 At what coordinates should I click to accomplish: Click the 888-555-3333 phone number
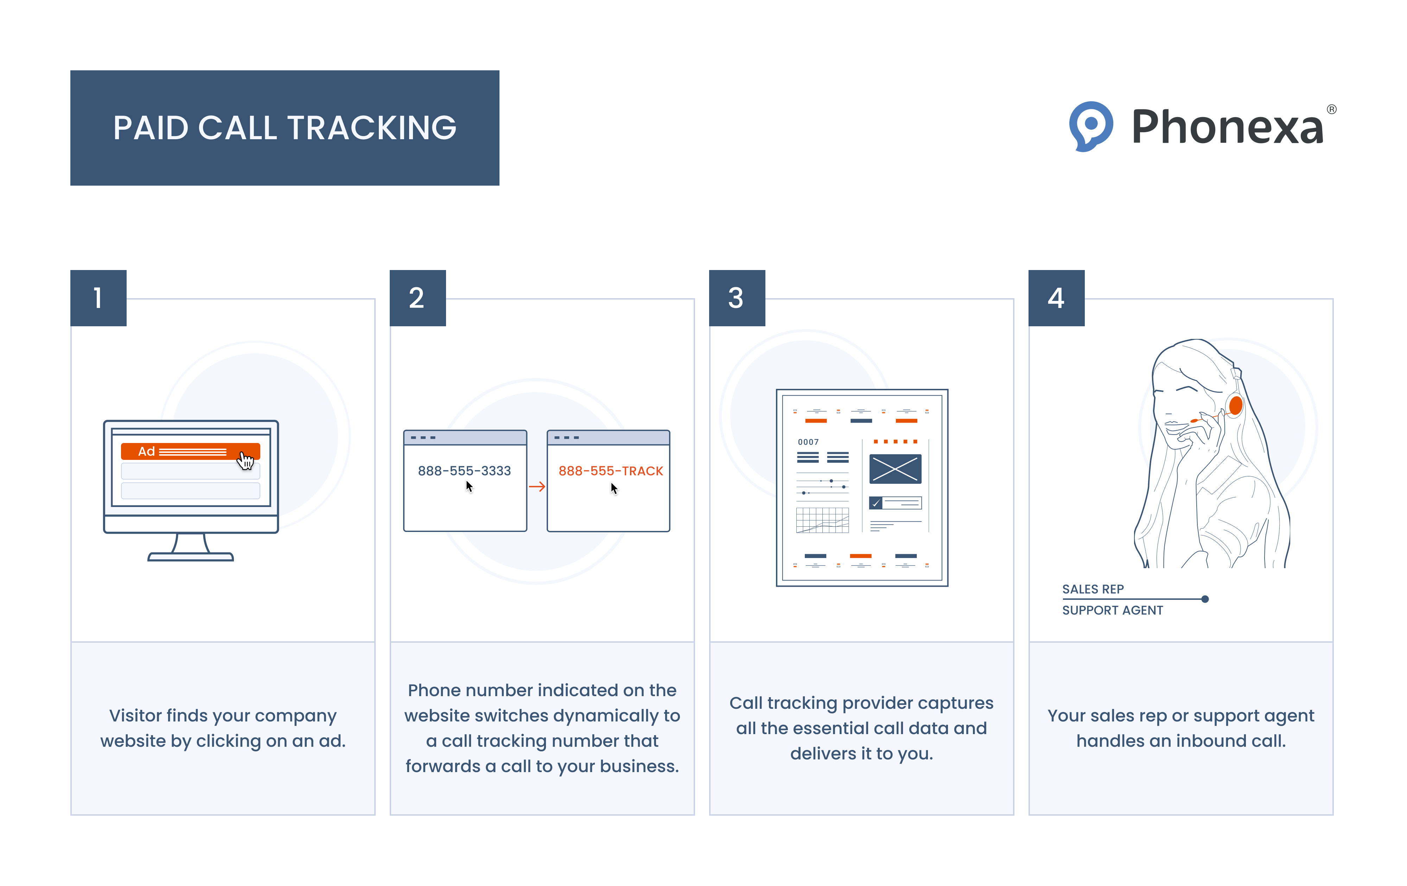tap(465, 470)
